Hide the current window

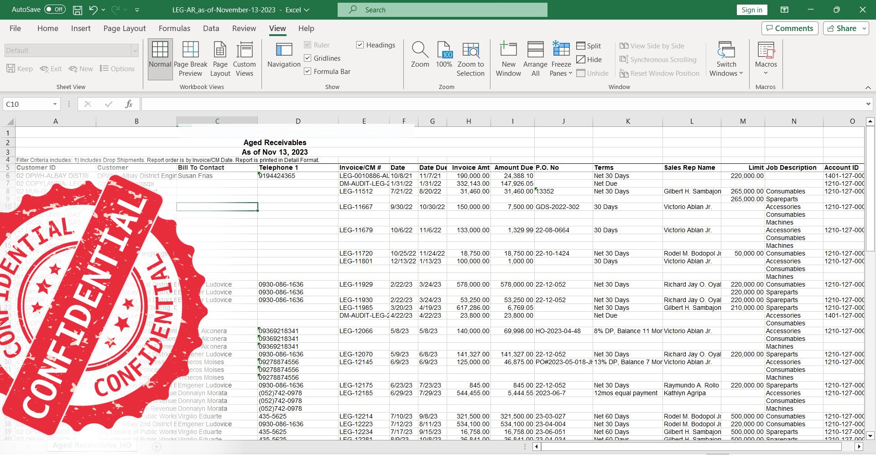tap(589, 59)
